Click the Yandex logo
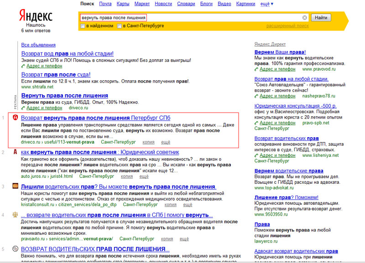 coord(36,16)
